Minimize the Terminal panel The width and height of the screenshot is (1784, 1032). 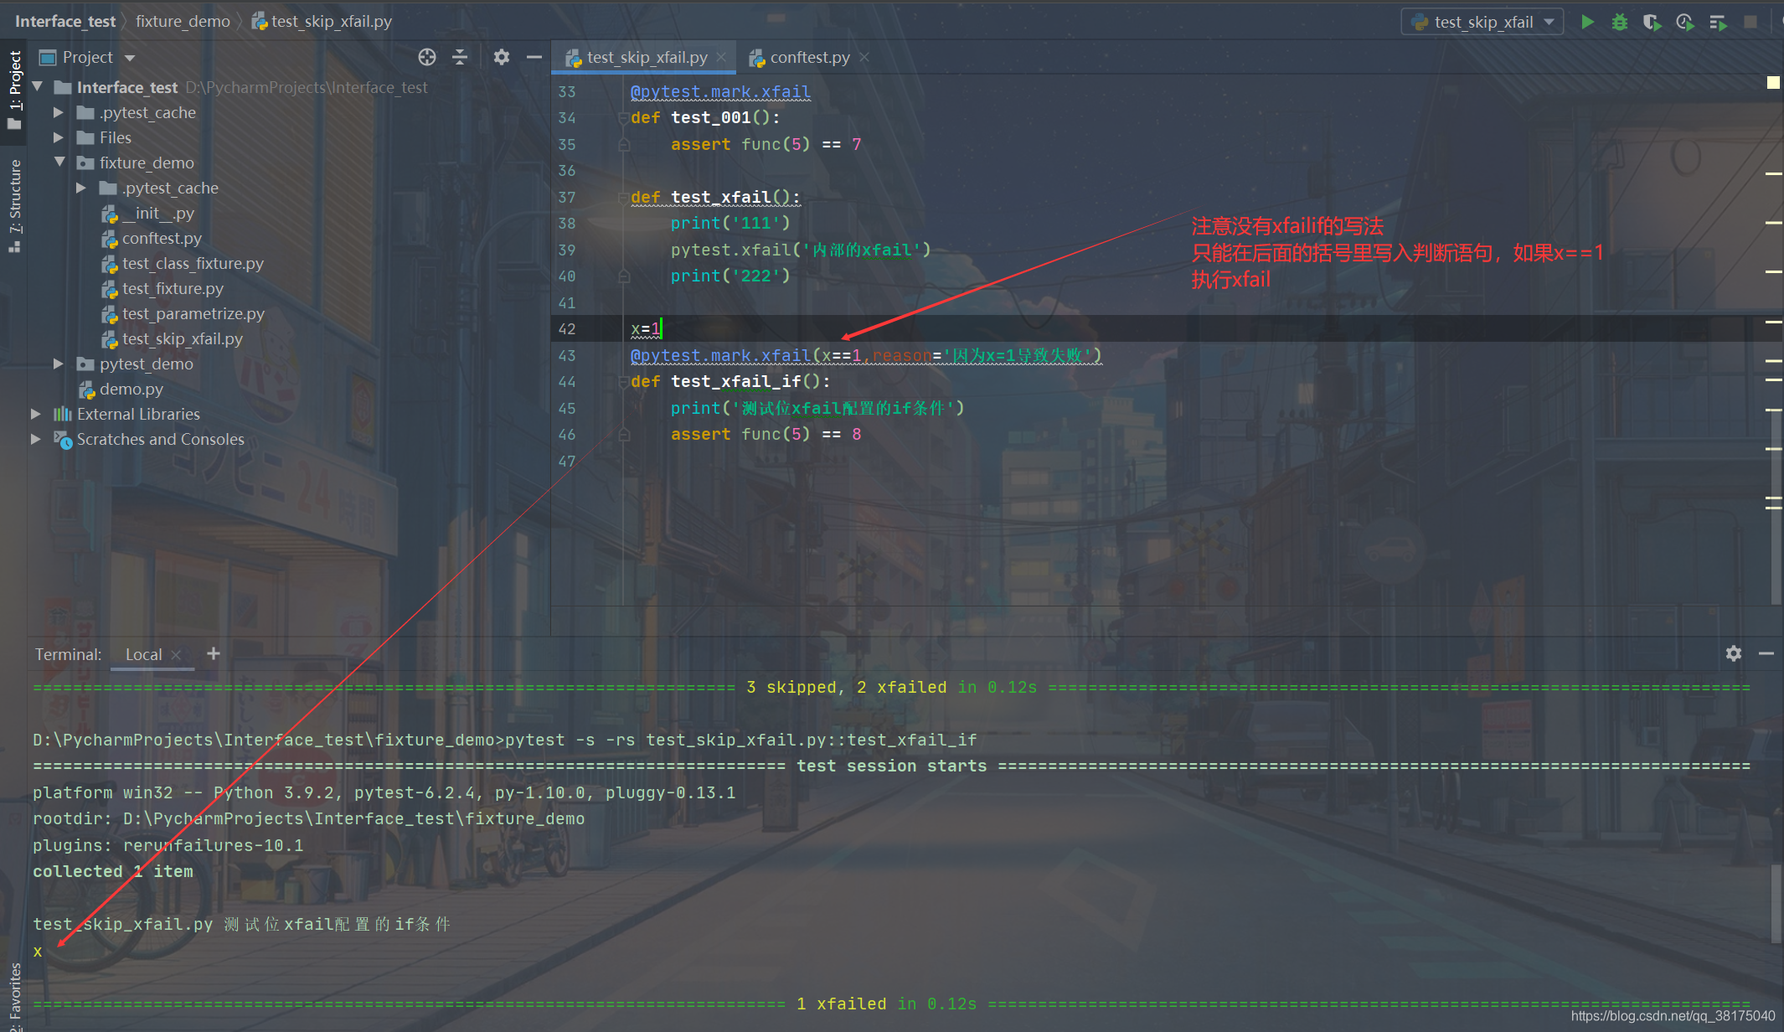coord(1766,653)
